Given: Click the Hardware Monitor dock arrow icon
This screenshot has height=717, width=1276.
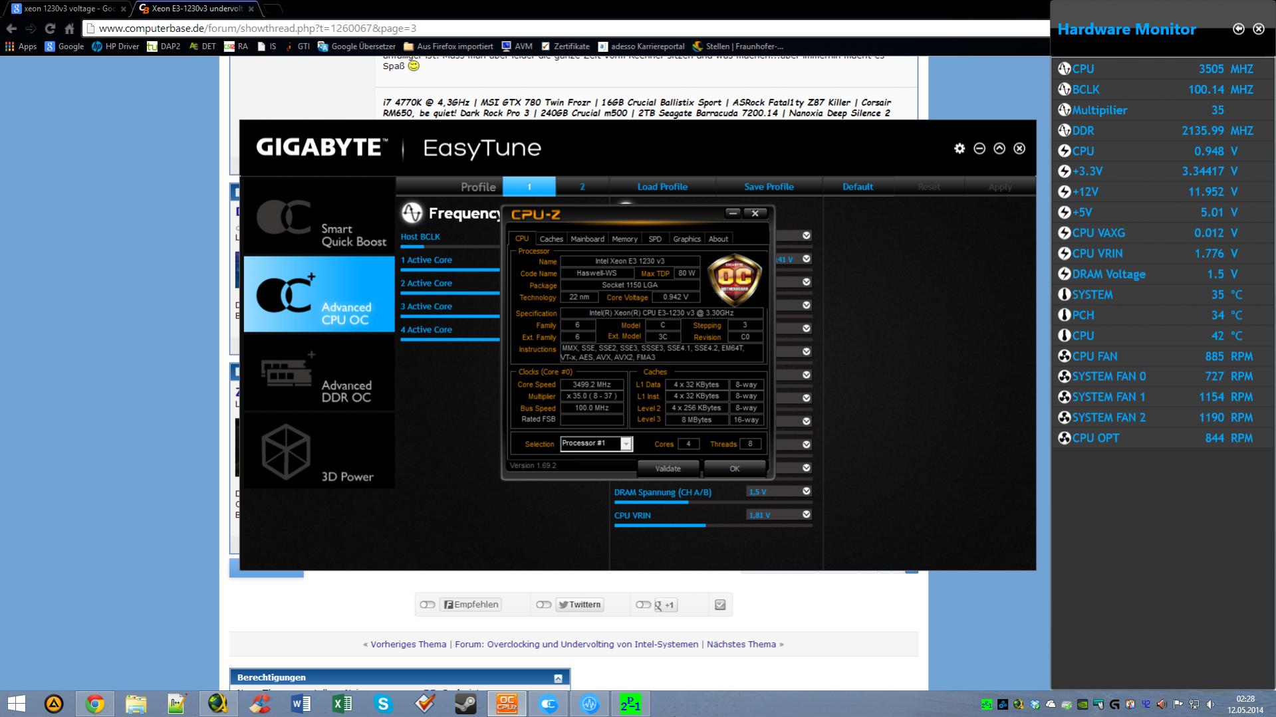Looking at the screenshot, I should coord(1239,29).
